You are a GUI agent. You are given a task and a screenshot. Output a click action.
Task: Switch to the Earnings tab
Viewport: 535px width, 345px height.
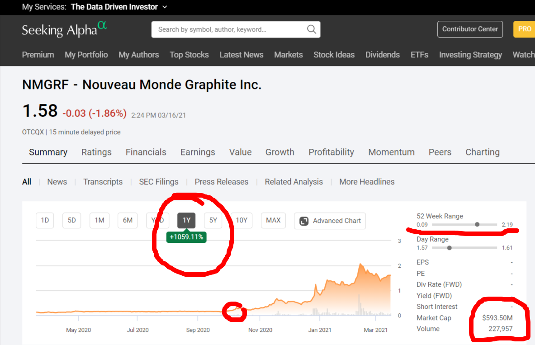[198, 152]
